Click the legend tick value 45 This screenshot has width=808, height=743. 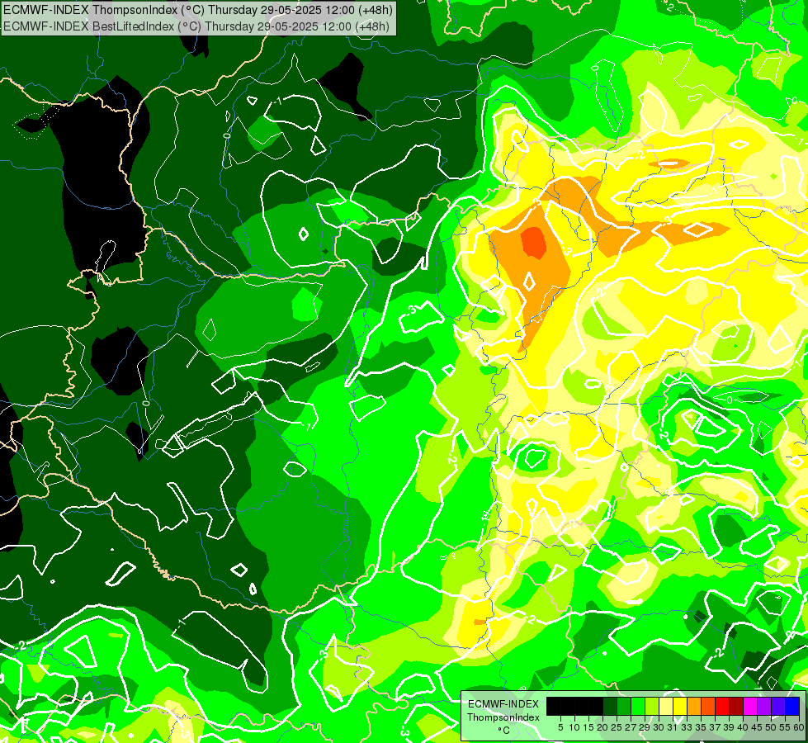coord(757,727)
